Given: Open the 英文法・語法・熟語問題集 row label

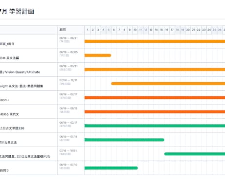Looking at the screenshot, I should (x=22, y=86).
